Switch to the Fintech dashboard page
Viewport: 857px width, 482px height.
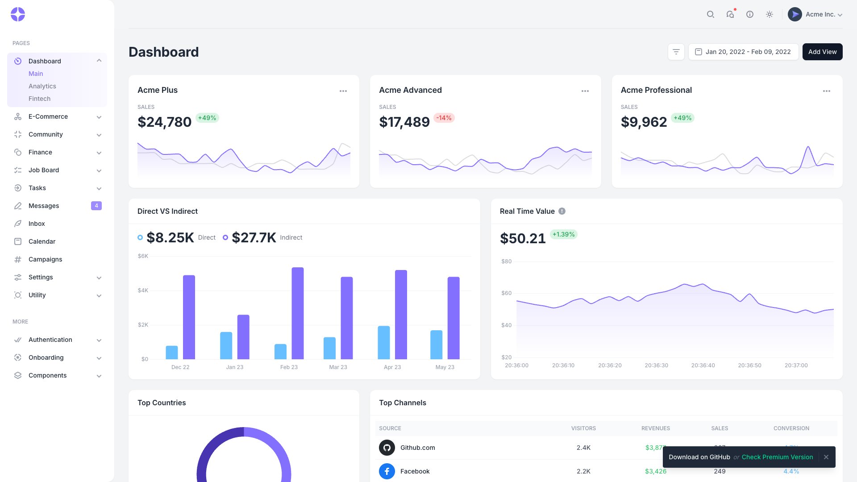pyautogui.click(x=39, y=99)
